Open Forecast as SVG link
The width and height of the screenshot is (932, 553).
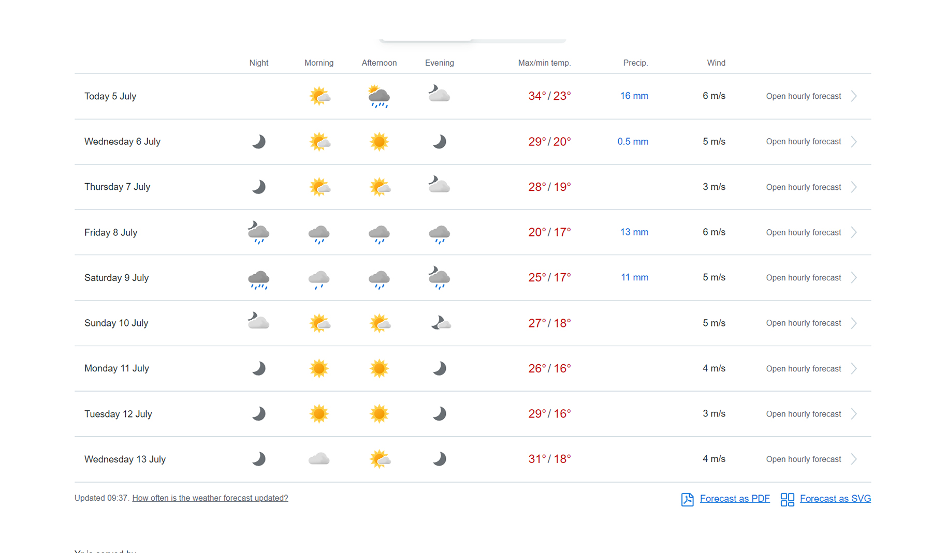pos(835,499)
